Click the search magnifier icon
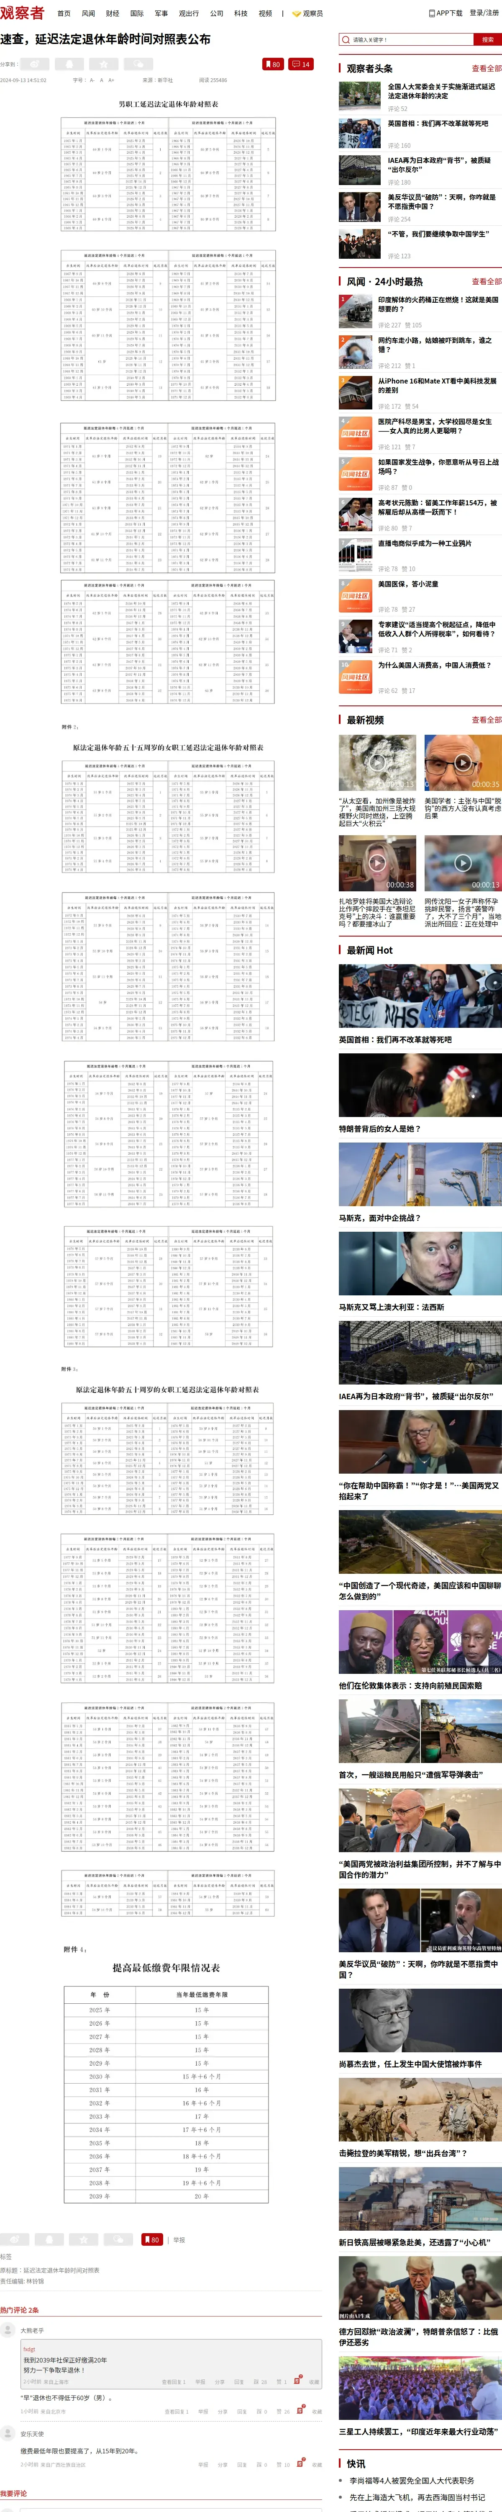 [346, 40]
